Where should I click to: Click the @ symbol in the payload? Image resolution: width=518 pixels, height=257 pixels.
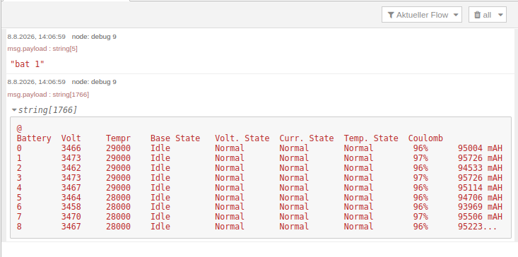(x=19, y=128)
